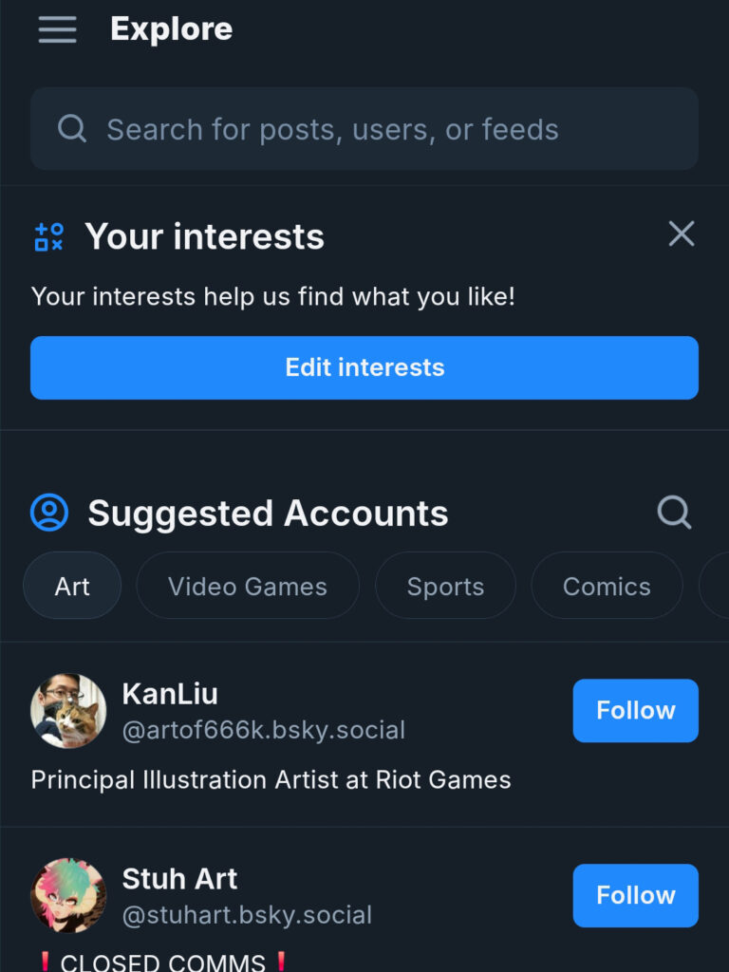Image resolution: width=729 pixels, height=972 pixels.
Task: Search suggested accounts with magnifier icon
Action: pos(674,513)
